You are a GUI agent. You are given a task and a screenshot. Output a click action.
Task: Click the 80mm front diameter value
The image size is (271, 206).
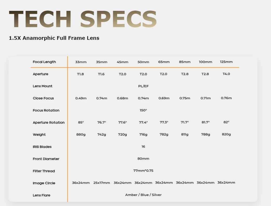[x=143, y=158]
